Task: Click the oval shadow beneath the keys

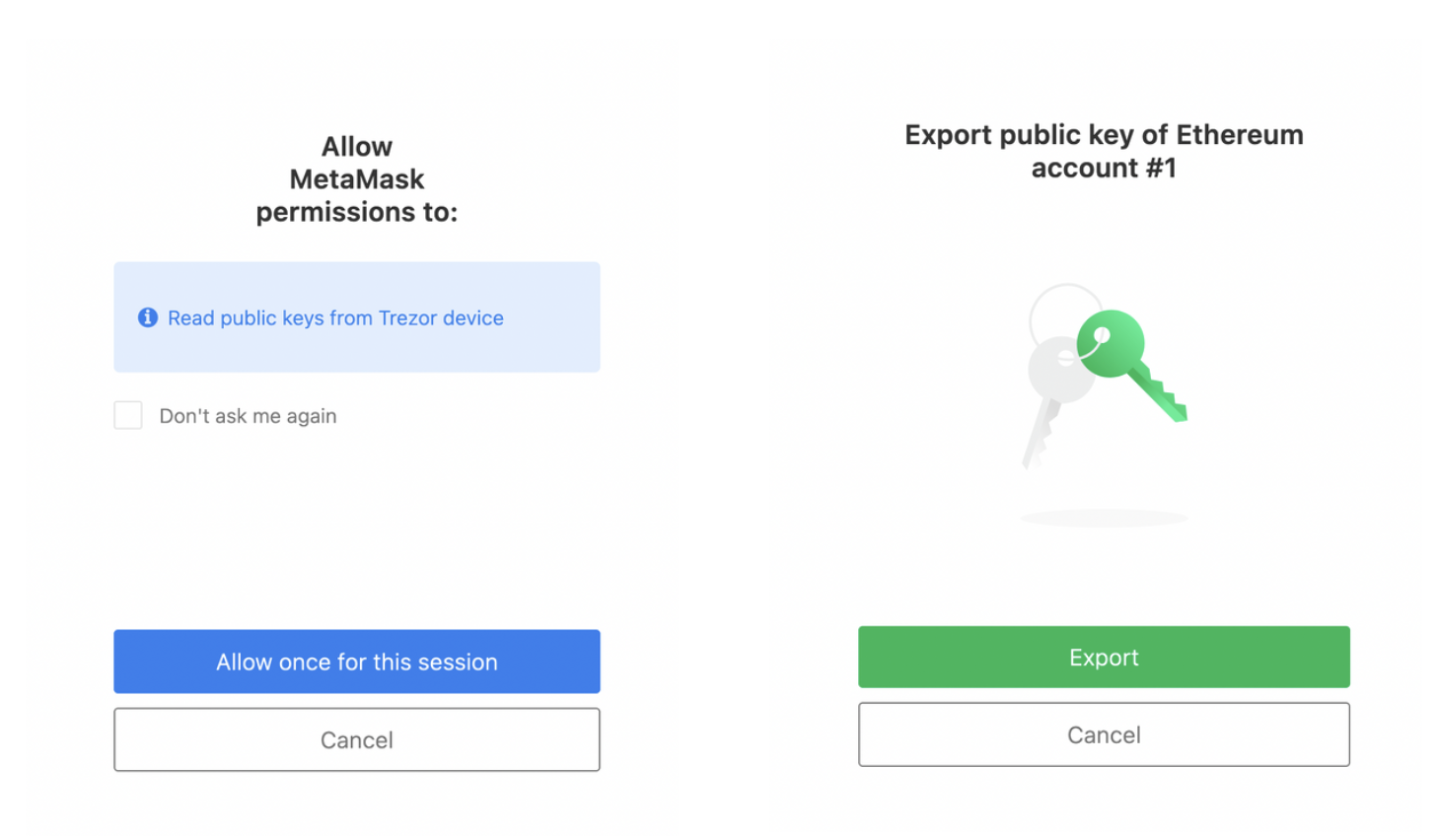Action: point(1104,518)
